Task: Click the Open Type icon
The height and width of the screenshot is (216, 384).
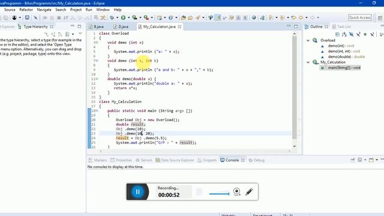Action: click(183, 17)
